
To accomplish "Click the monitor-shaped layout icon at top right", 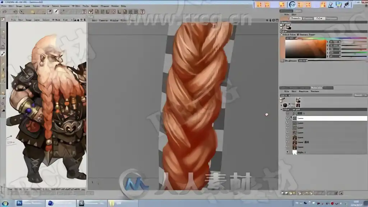I will [339, 4].
